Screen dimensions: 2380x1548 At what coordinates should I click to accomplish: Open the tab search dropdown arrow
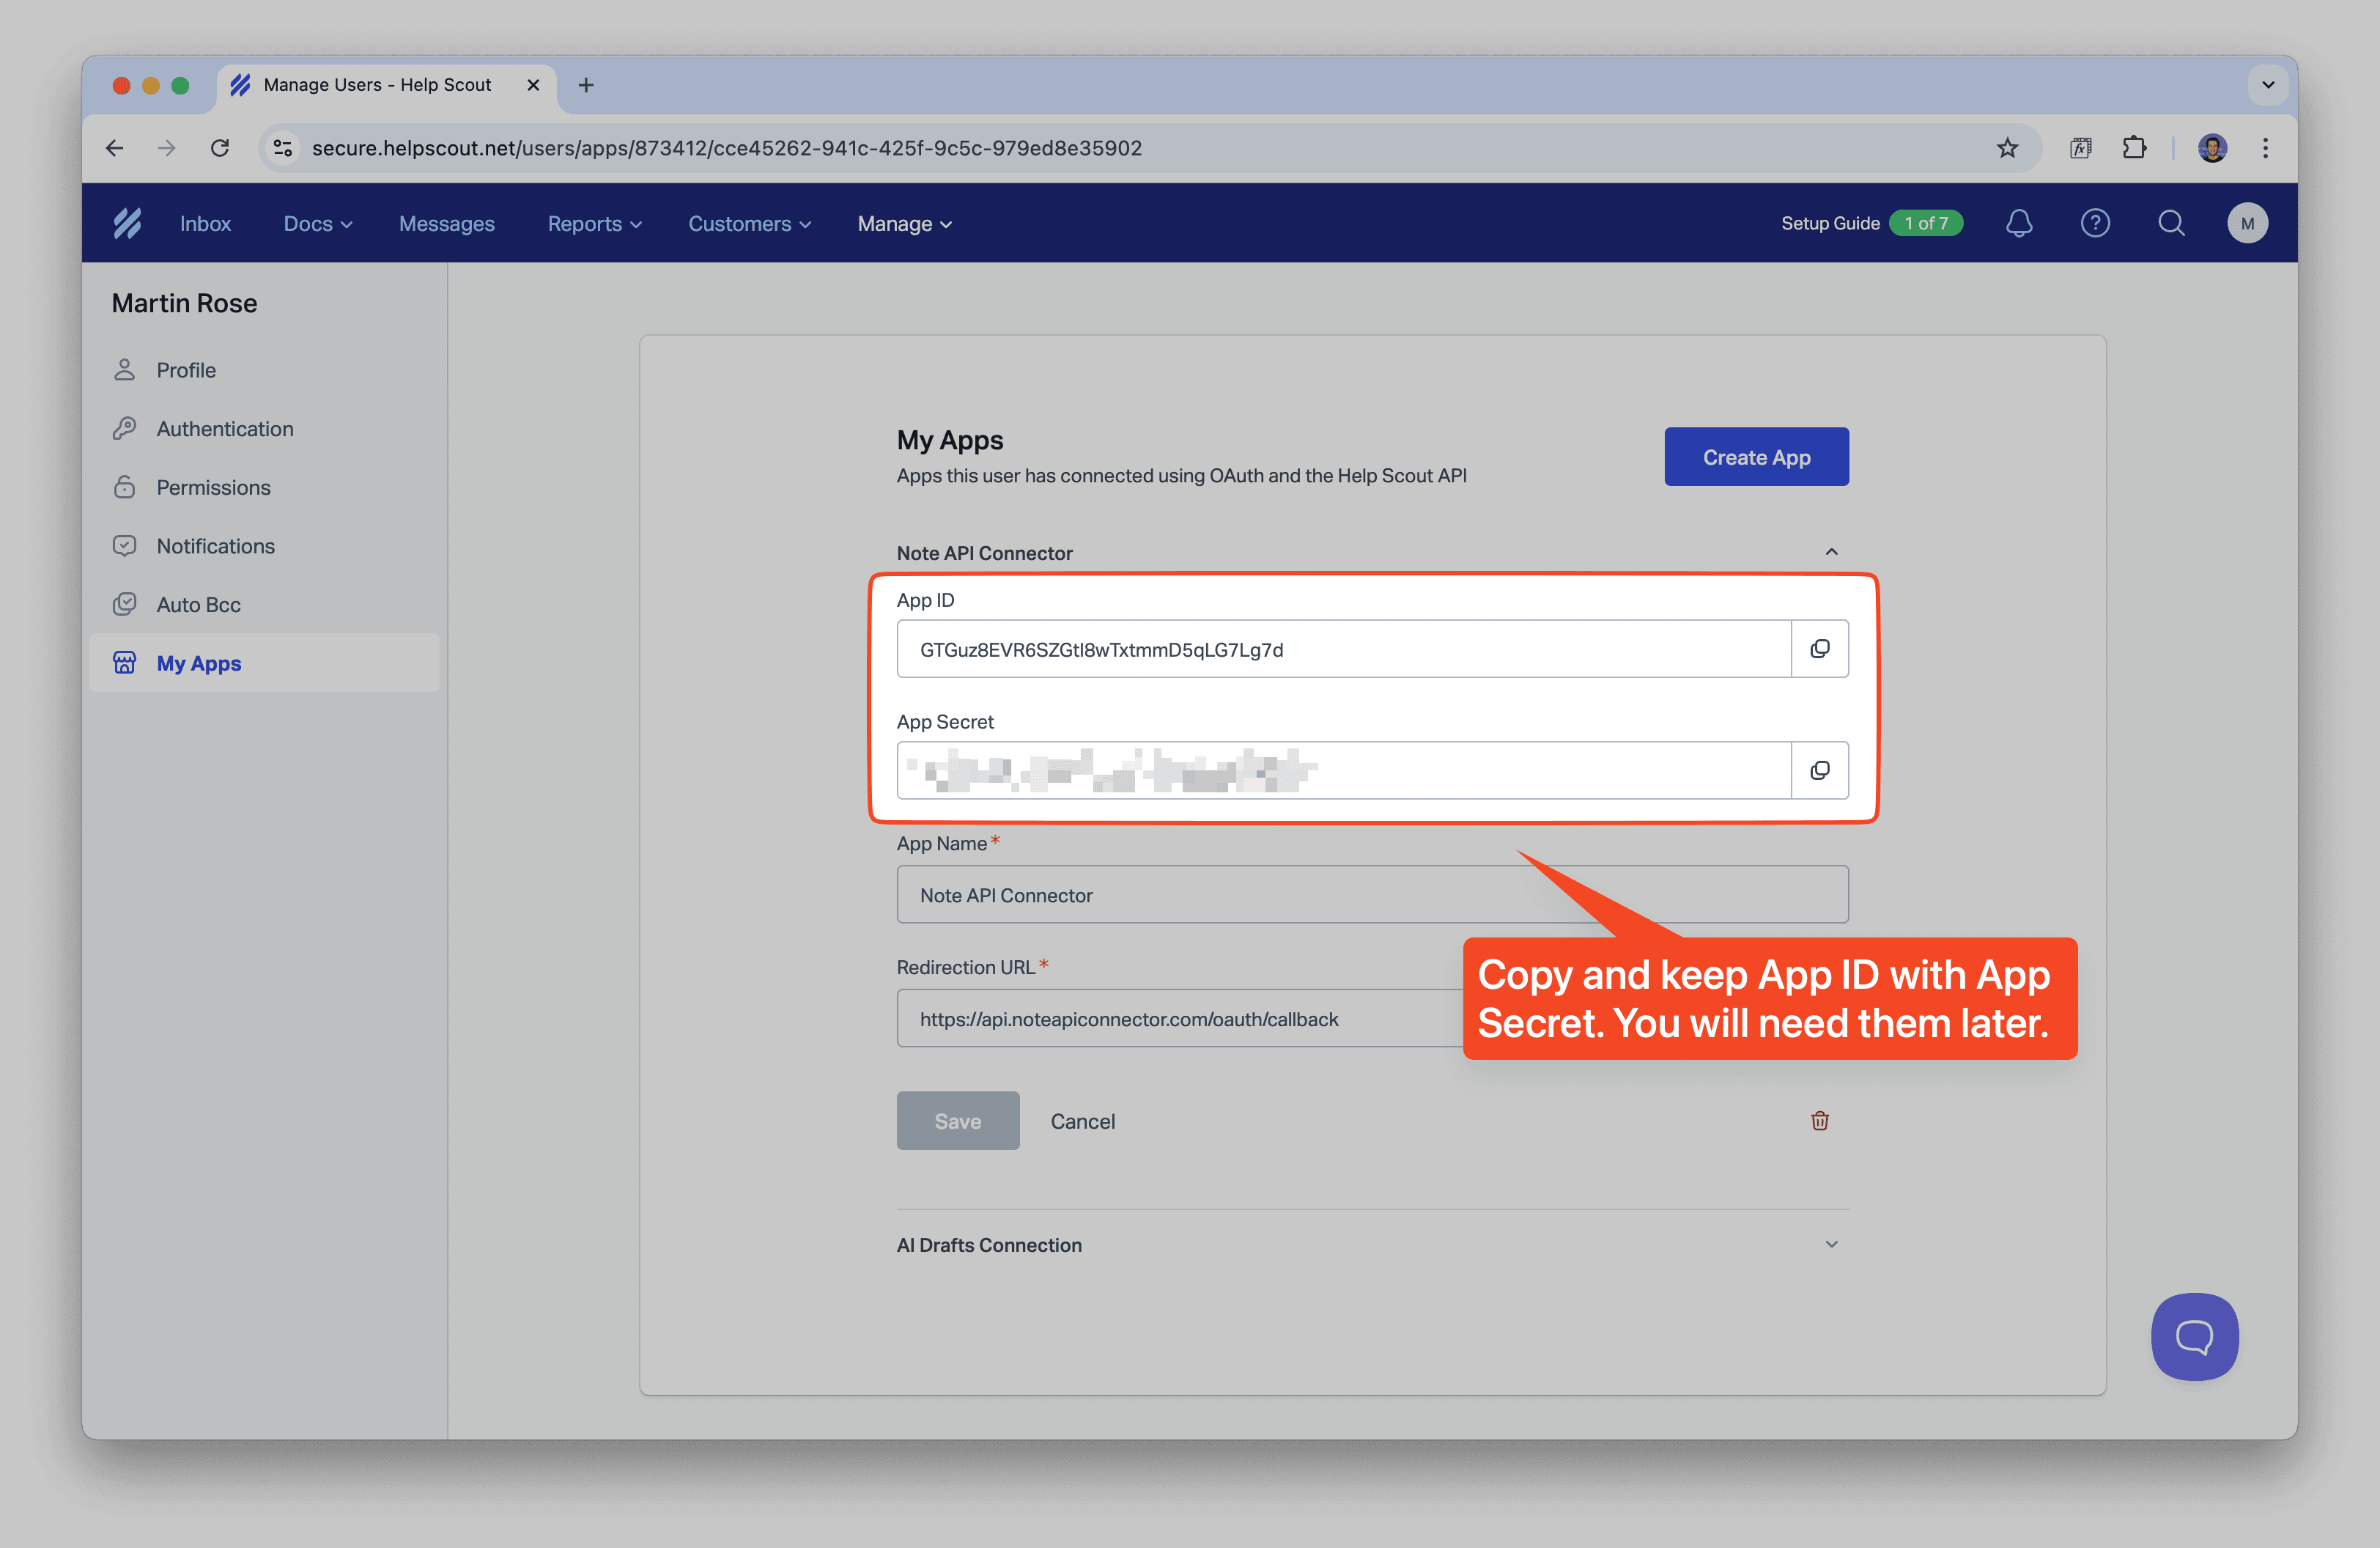point(2268,85)
